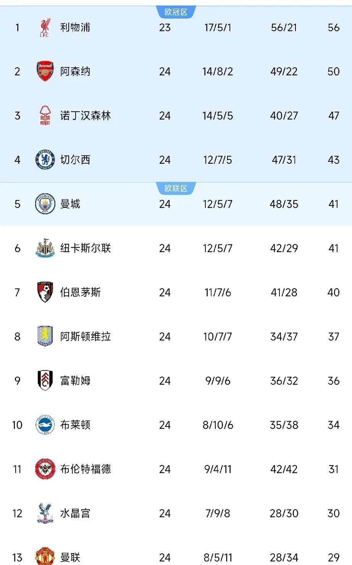Click the Chelsea club badge
The image size is (352, 565).
coord(45,160)
